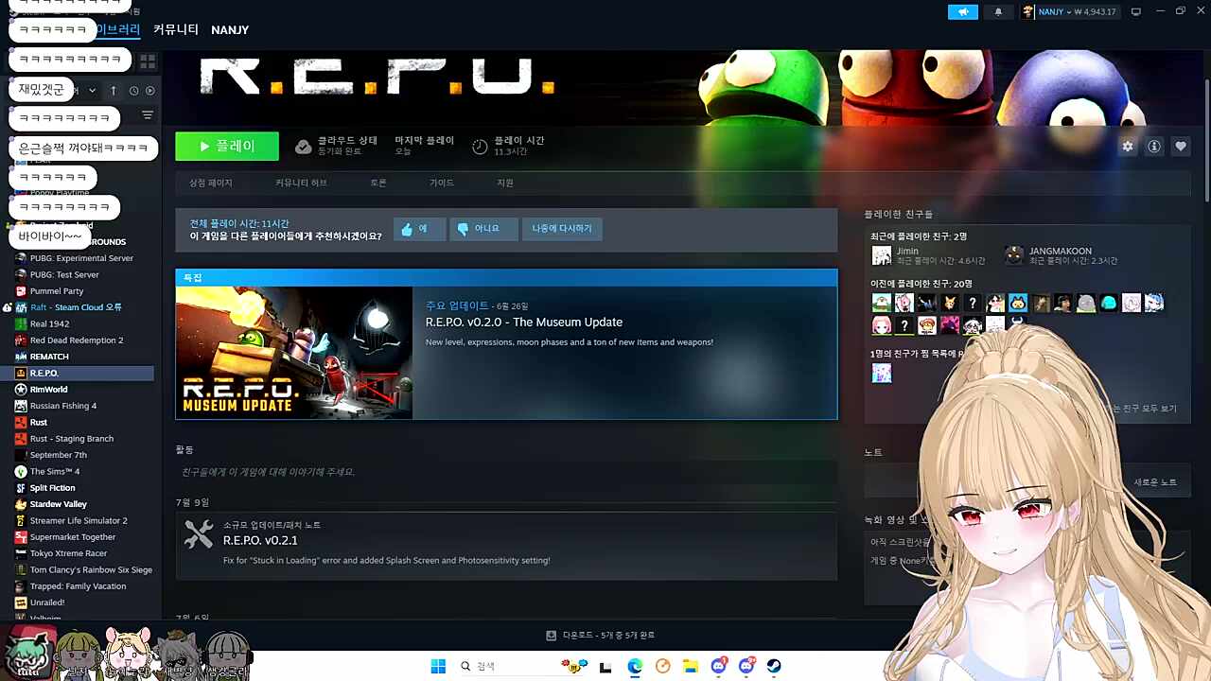Open the Steam icon on the taskbar
The image size is (1211, 681).
[x=774, y=667]
